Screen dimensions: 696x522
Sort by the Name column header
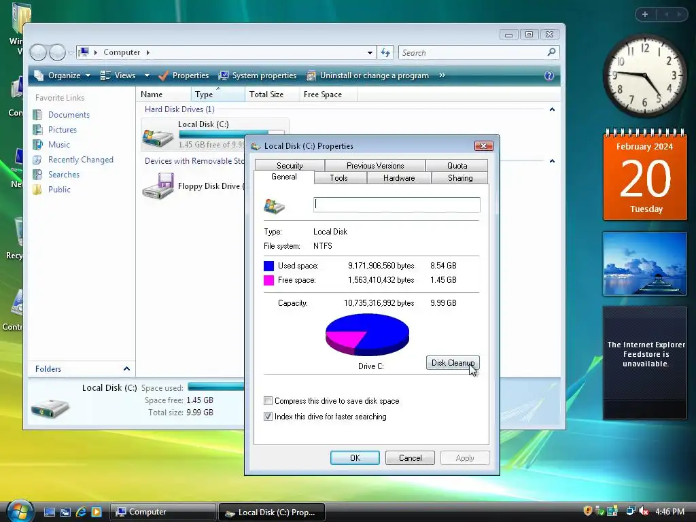164,94
